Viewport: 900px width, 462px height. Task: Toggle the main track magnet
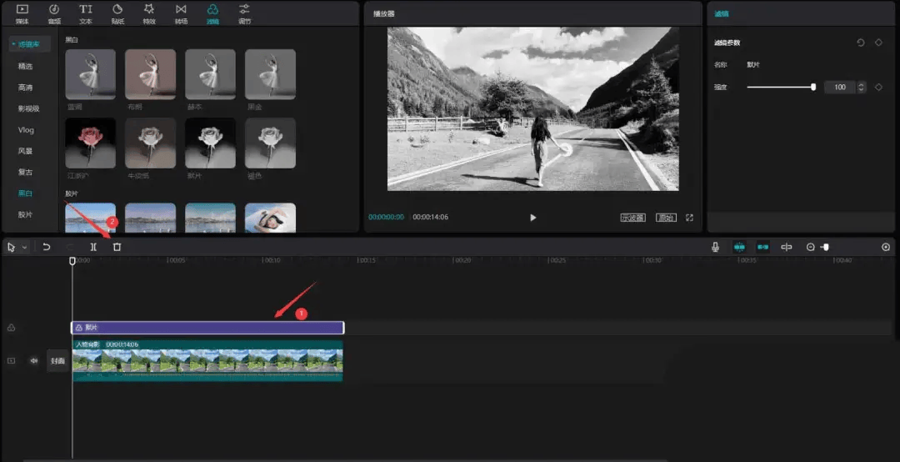738,247
